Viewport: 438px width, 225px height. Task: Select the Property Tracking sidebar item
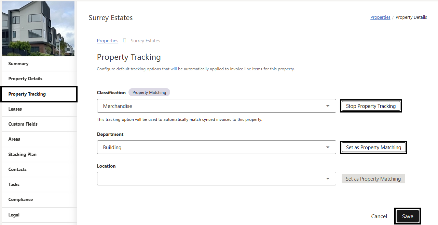tap(27, 94)
